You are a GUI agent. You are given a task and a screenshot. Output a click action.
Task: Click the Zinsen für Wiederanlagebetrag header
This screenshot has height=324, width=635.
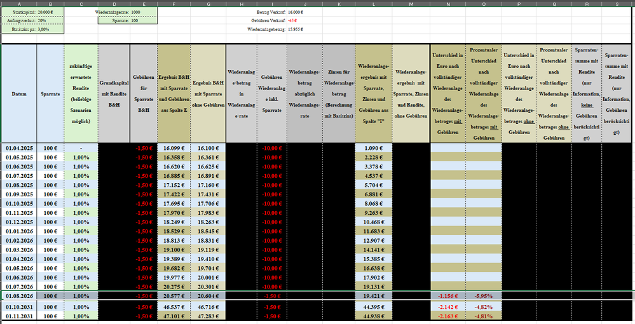pos(339,93)
